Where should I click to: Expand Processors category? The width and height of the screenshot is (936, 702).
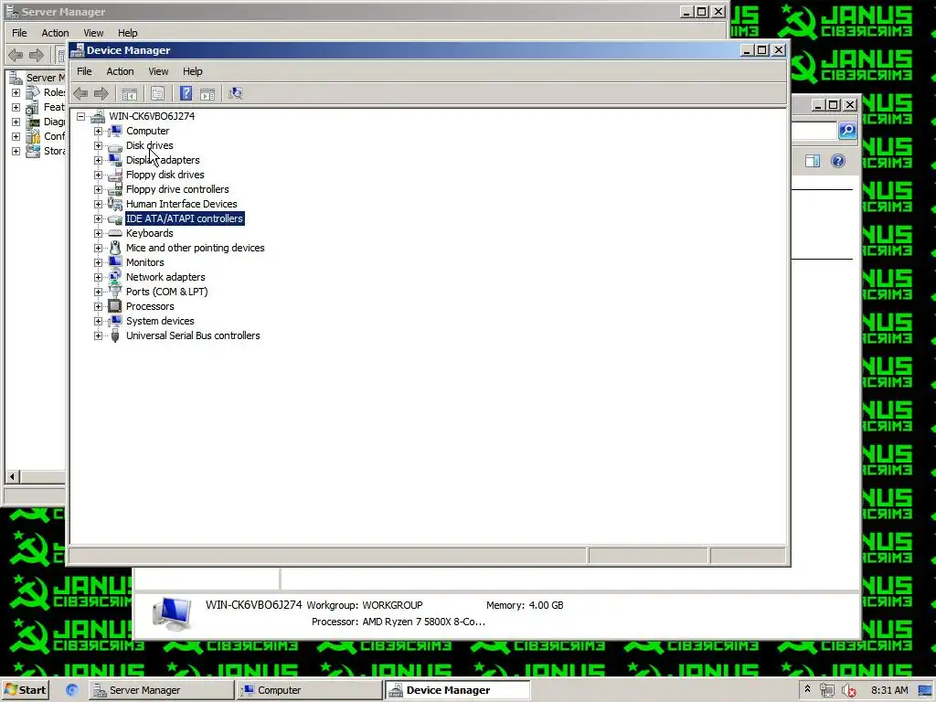click(98, 306)
